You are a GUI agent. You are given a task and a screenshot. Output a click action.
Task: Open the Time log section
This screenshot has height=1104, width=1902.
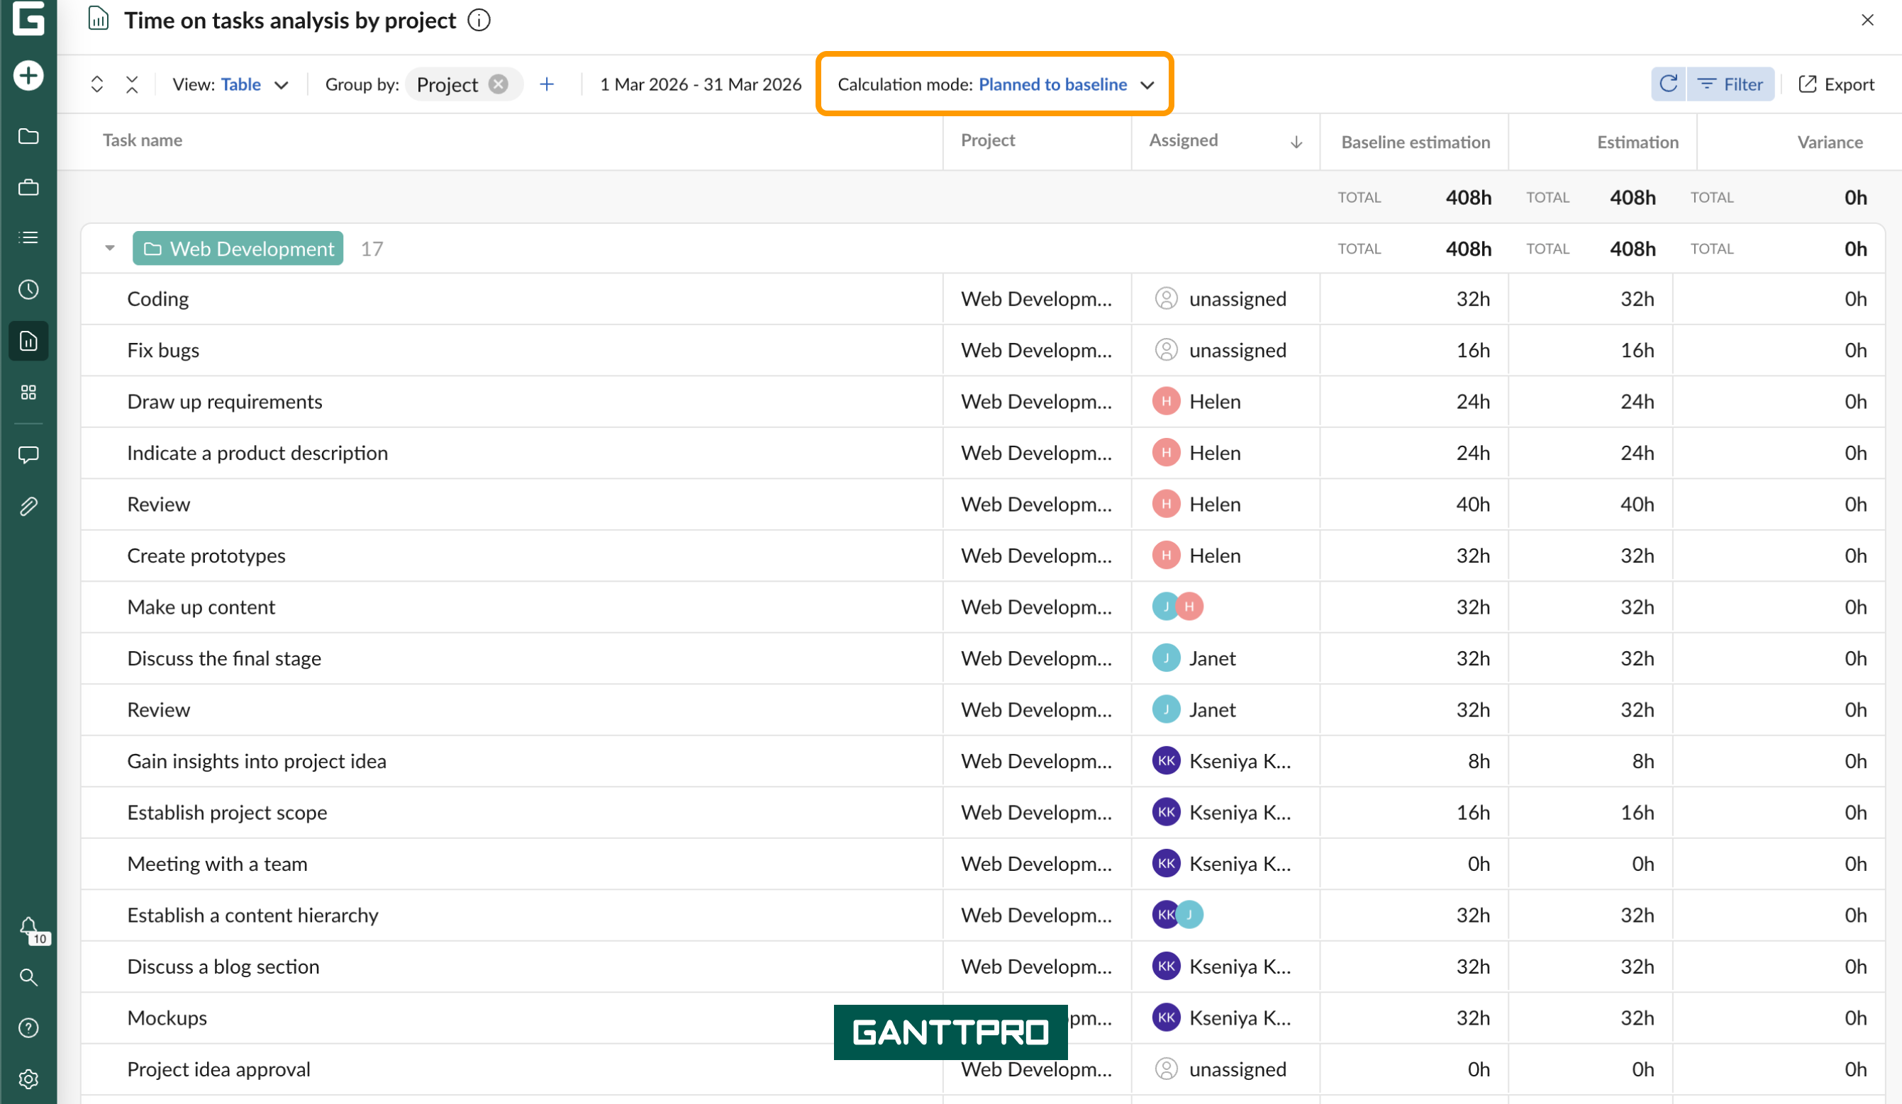point(28,289)
